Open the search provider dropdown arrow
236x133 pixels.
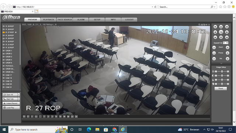215,7
